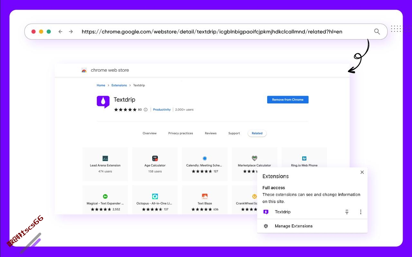Viewport: 412px width, 257px height.
Task: Close the Extensions popup
Action: pyautogui.click(x=362, y=172)
